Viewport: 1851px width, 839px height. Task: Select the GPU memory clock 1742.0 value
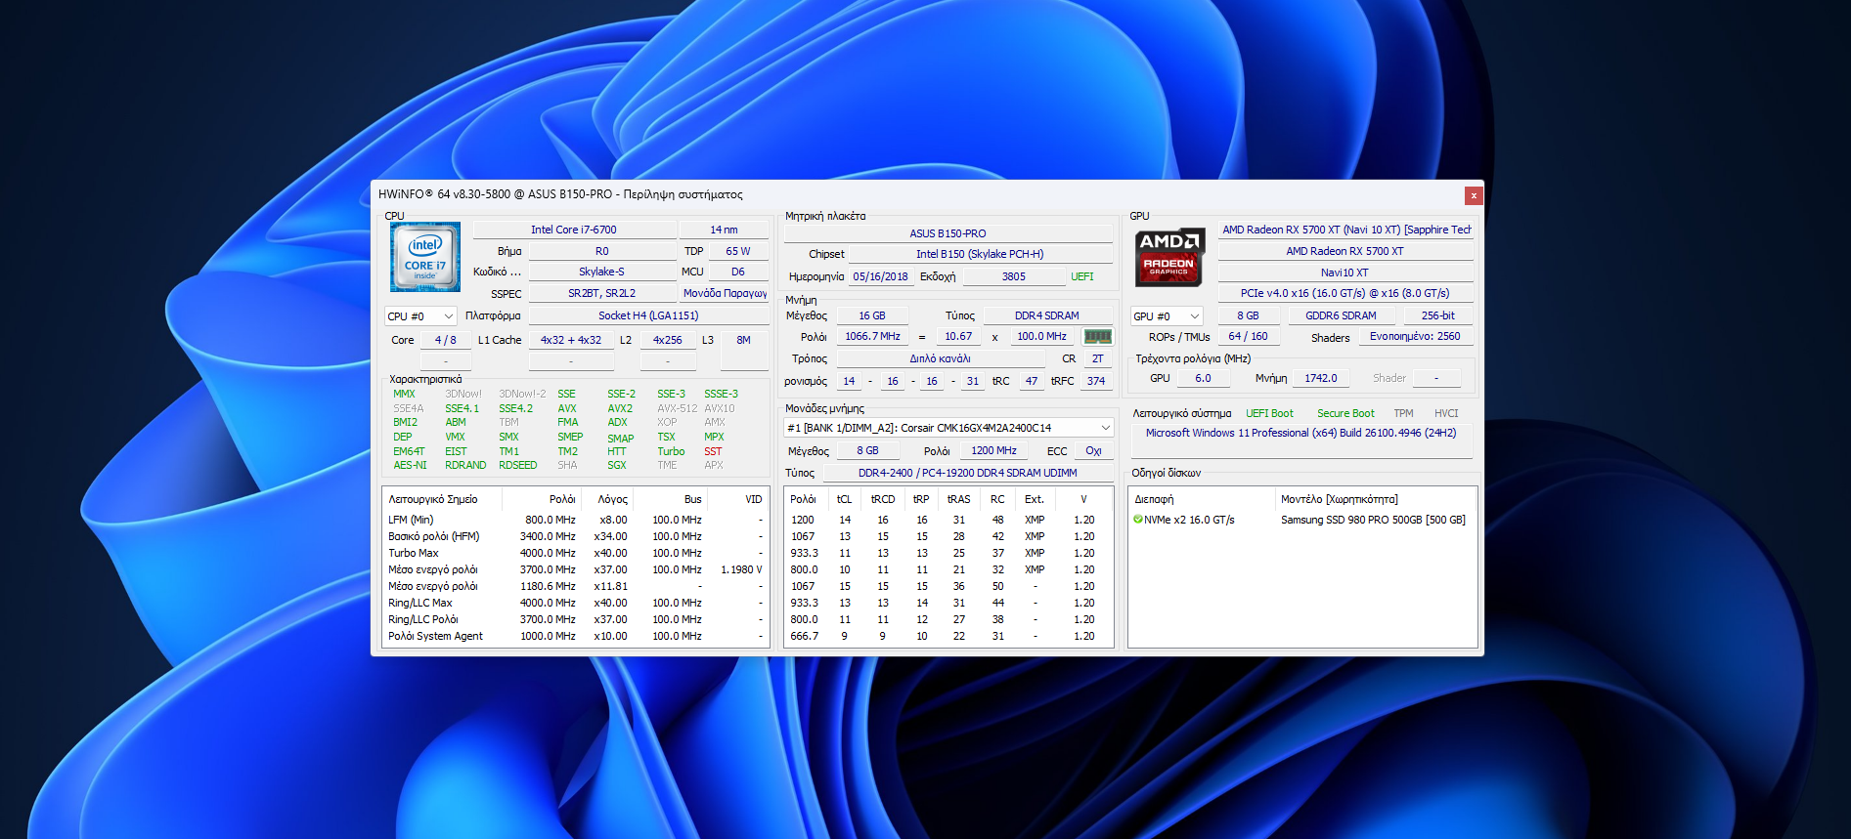[x=1321, y=378]
